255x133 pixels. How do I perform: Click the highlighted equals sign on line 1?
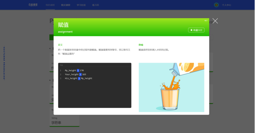[78, 70]
